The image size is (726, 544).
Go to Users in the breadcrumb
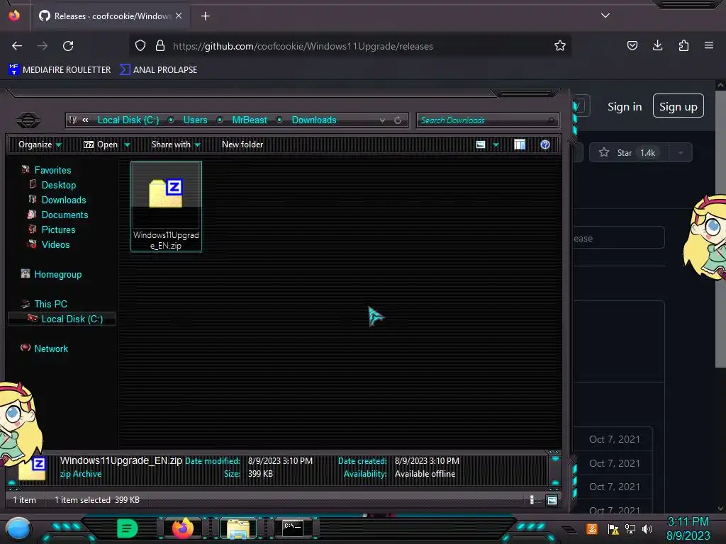tap(196, 120)
